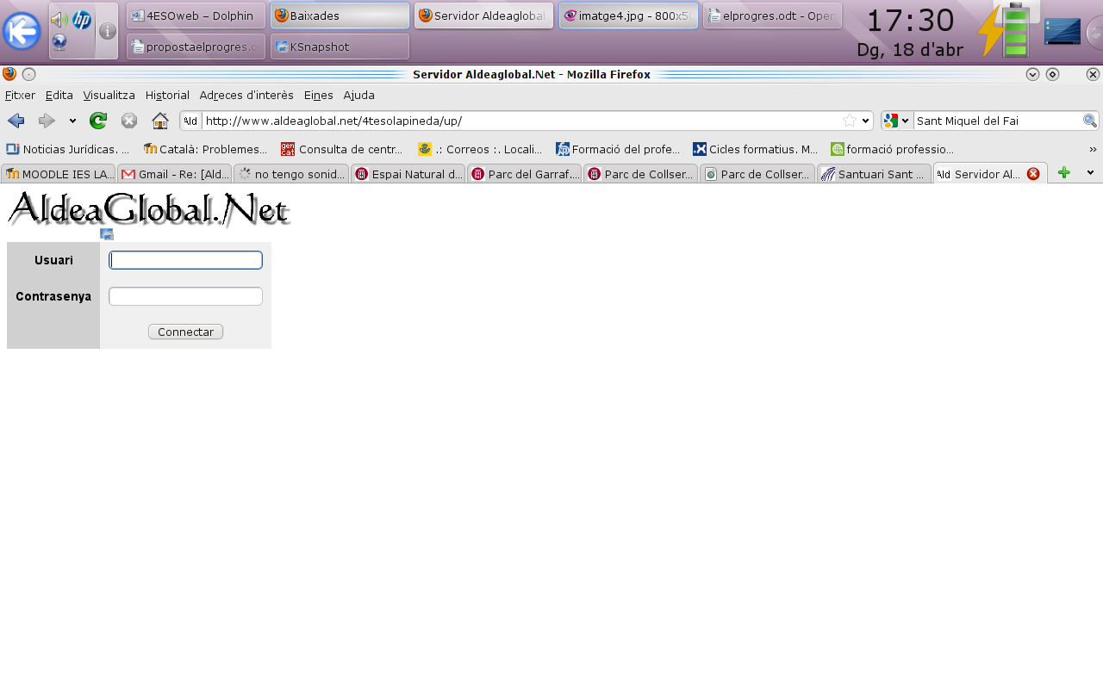Switch to KSnapshot taskbar window

pos(340,47)
